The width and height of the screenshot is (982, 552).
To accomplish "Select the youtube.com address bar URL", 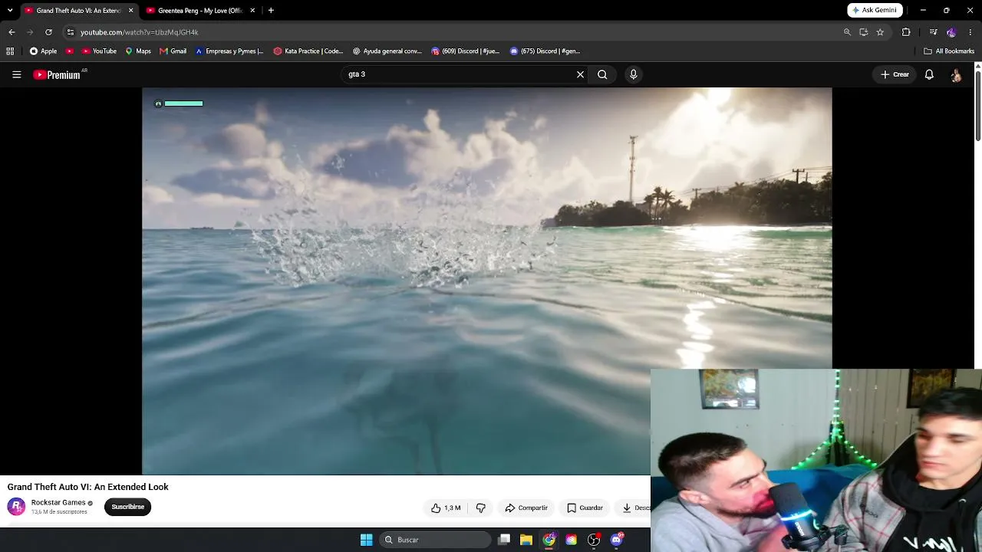I will tap(140, 32).
